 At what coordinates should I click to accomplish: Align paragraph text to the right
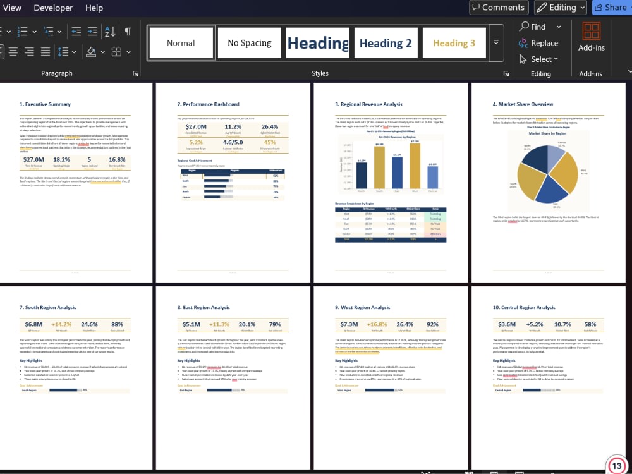click(x=30, y=52)
